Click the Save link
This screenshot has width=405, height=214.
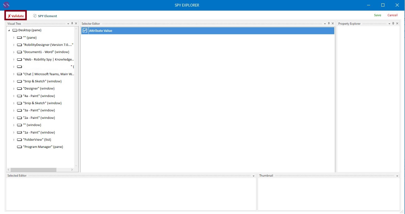[377, 15]
